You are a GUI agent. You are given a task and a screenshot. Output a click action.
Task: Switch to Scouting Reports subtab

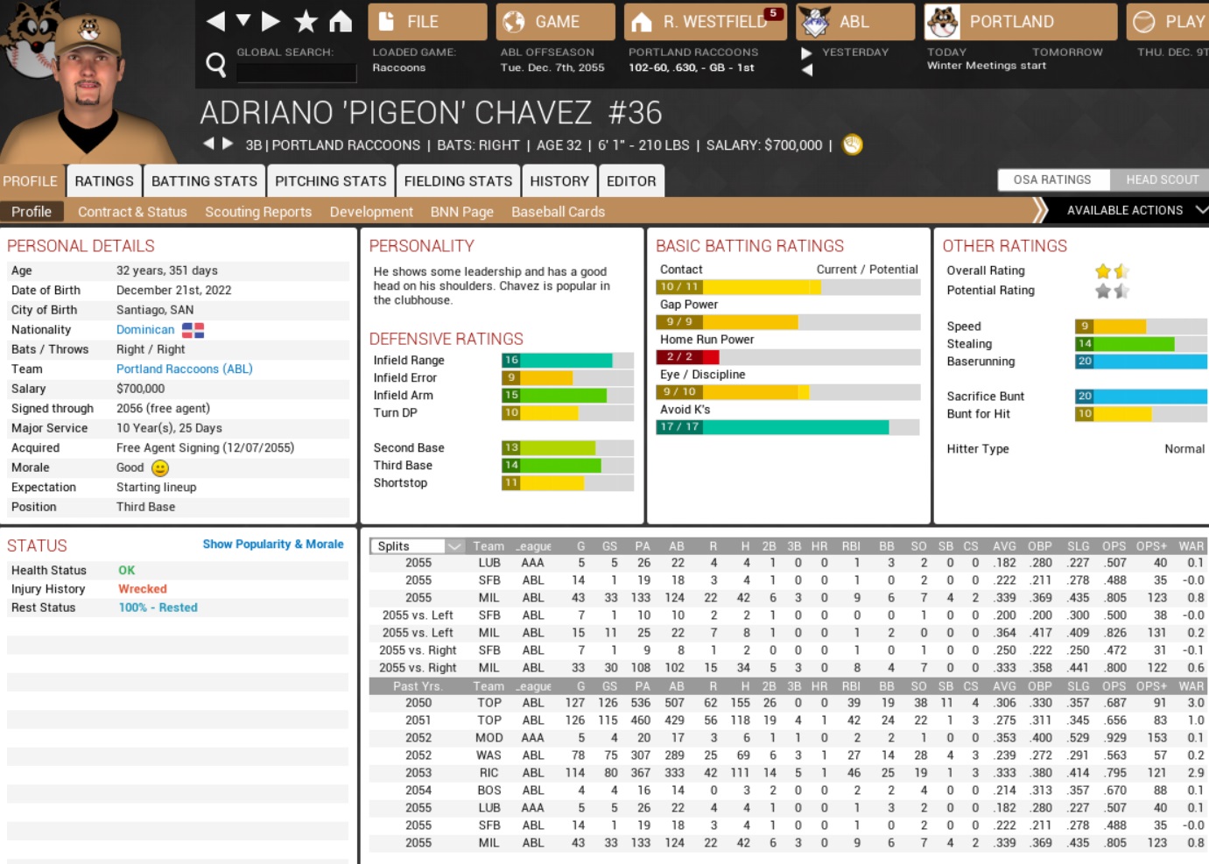click(x=258, y=212)
